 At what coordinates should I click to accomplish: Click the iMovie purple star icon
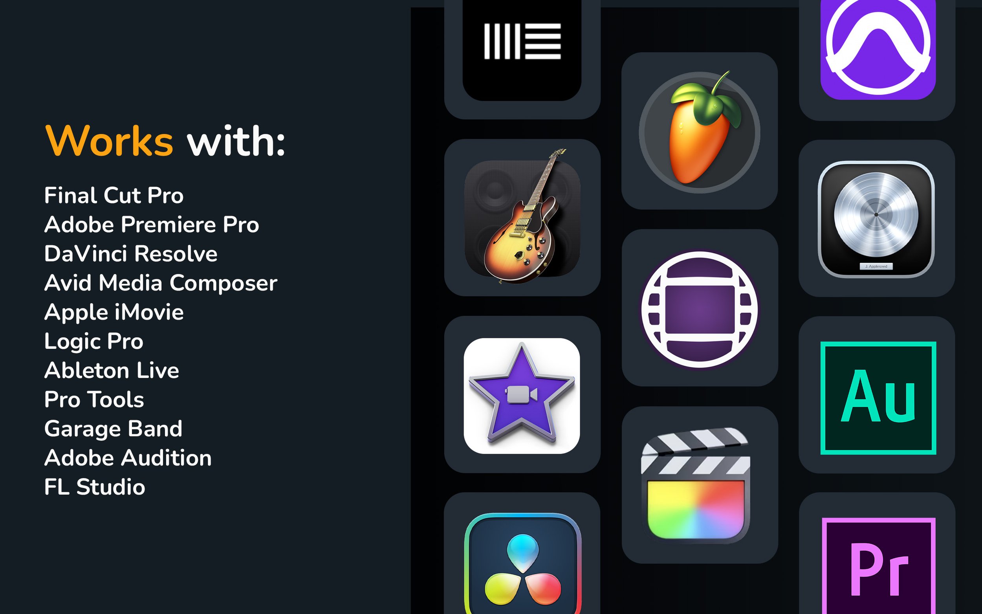(522, 396)
